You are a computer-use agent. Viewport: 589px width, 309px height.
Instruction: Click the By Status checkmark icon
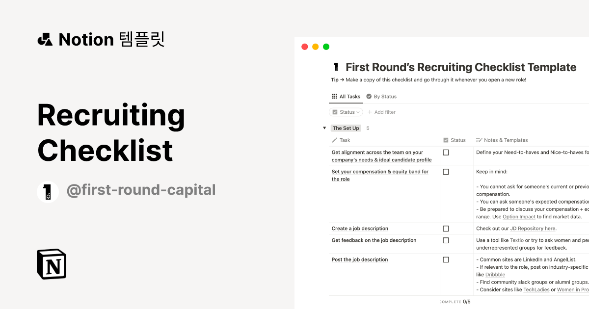(x=369, y=97)
